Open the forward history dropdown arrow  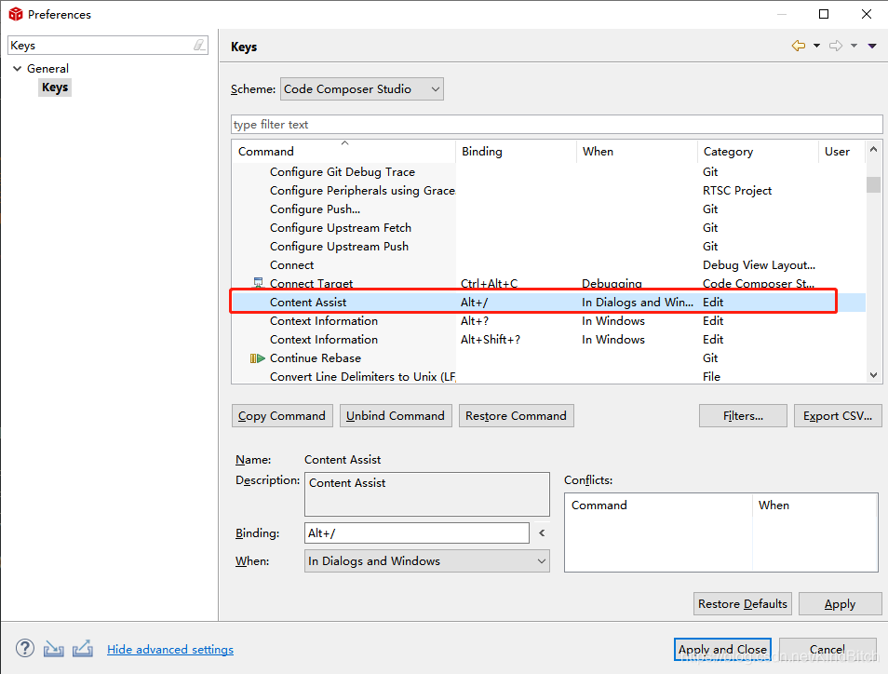[x=854, y=46]
